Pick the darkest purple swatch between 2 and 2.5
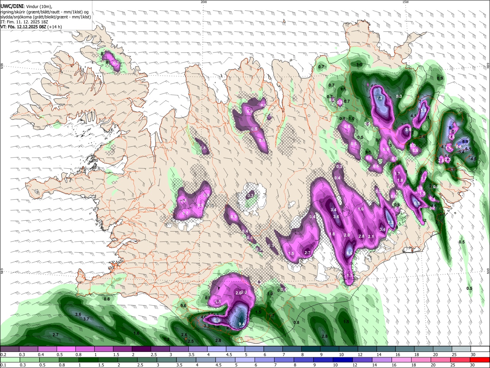 141,349
